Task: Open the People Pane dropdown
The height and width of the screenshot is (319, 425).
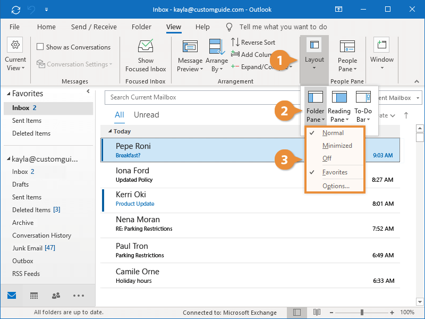Action: click(x=347, y=56)
